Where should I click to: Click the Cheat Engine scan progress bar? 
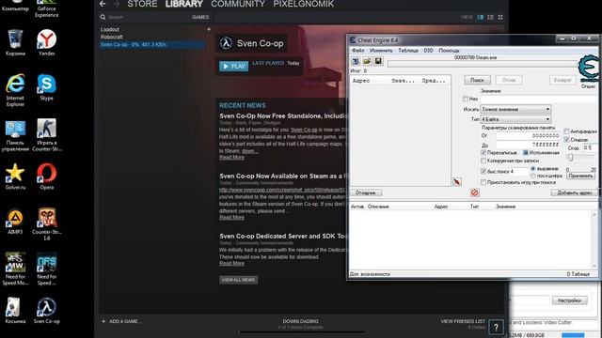click(x=483, y=64)
